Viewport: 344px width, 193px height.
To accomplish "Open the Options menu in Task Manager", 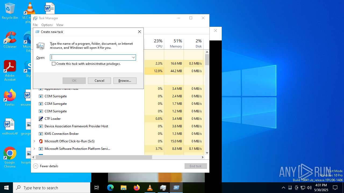I will (x=47, y=25).
